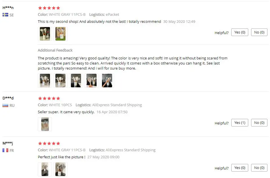This screenshot has height=178, width=270.
Task: View first Additional Feedback photo
Action: pyautogui.click(x=45, y=81)
